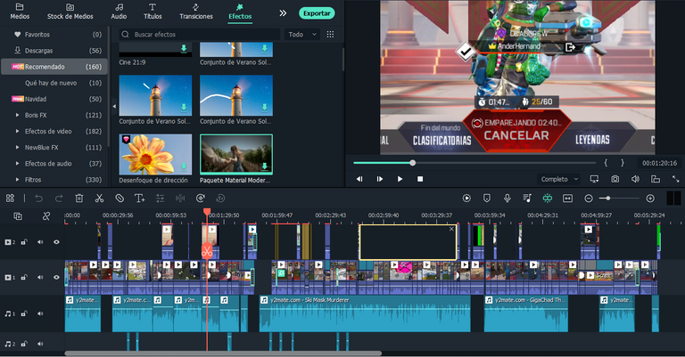Screen dimensions: 685x357
Task: Expand the NewBlue FX category
Action: 18,147
